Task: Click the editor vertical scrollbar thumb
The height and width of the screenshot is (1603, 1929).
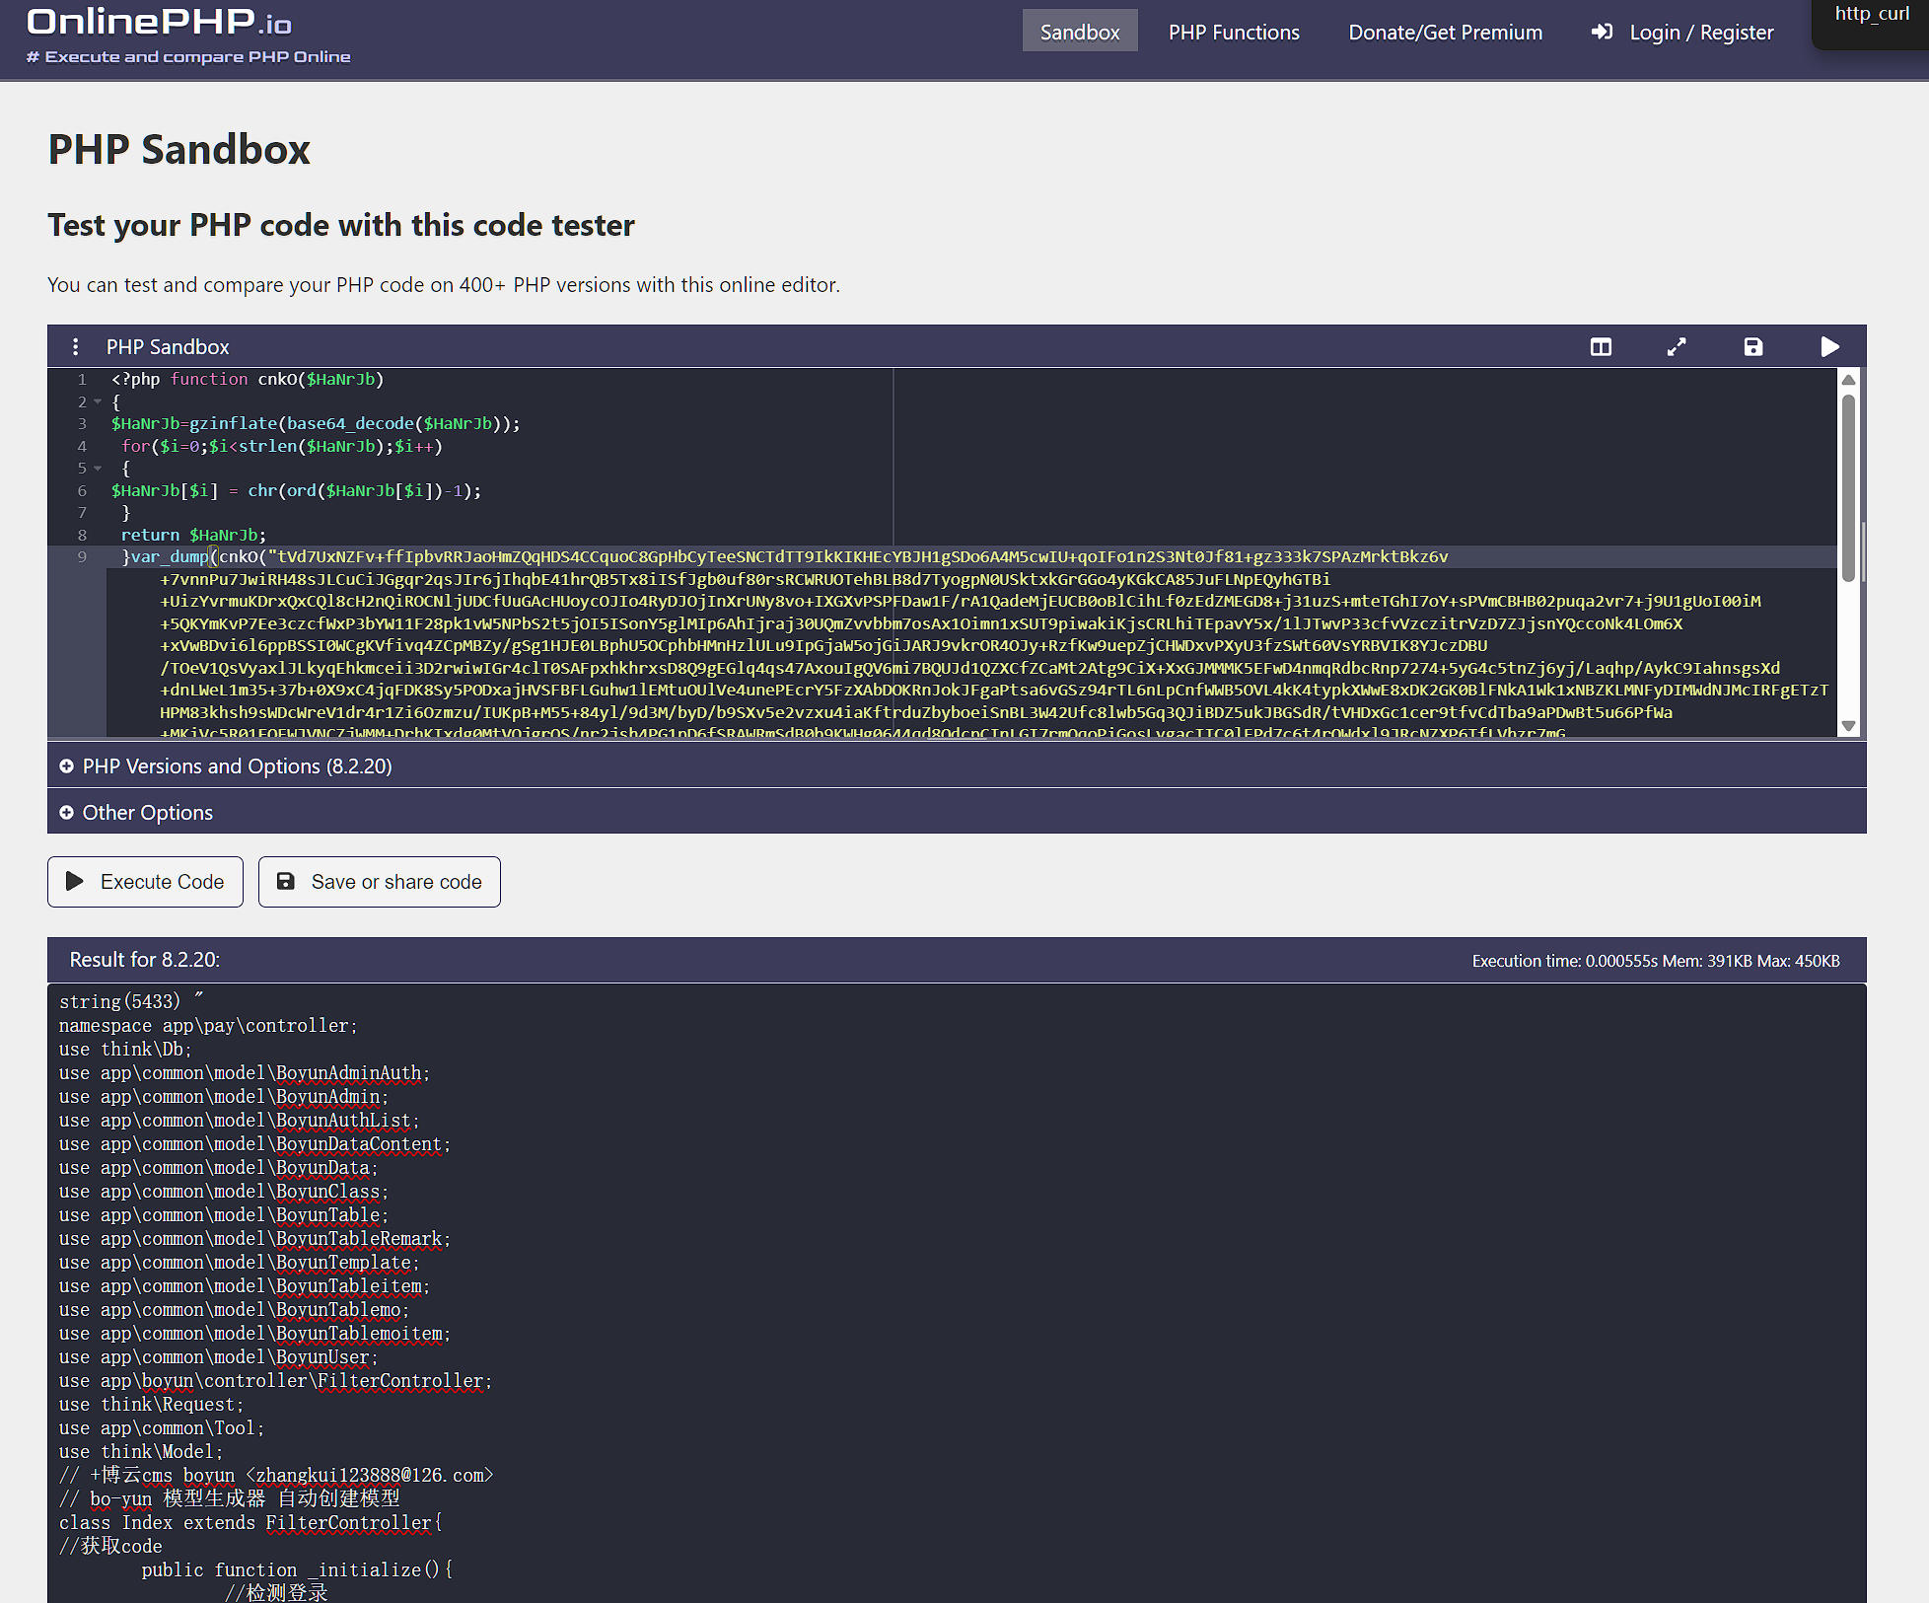Action: pyautogui.click(x=1849, y=487)
